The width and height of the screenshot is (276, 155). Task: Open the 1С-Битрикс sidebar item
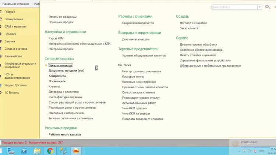[12, 93]
